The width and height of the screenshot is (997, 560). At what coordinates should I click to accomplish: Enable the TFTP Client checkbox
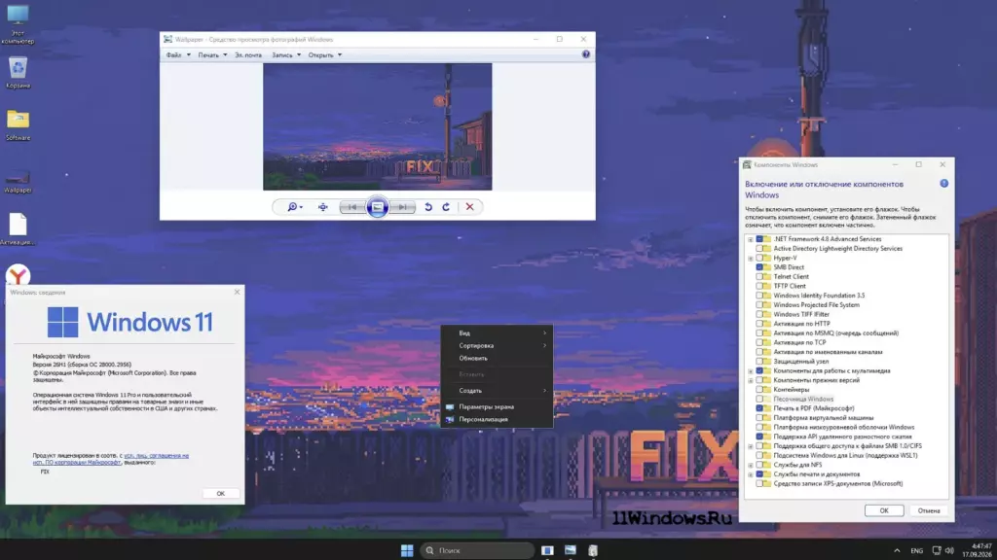point(759,287)
